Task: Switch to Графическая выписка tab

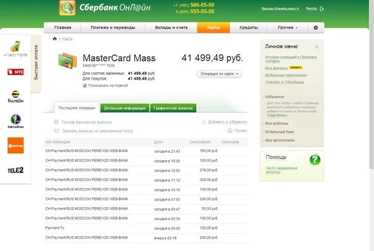Action: click(x=173, y=108)
